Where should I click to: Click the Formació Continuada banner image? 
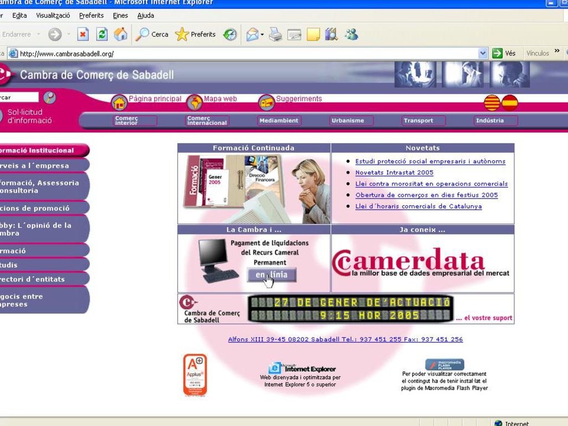coord(254,188)
